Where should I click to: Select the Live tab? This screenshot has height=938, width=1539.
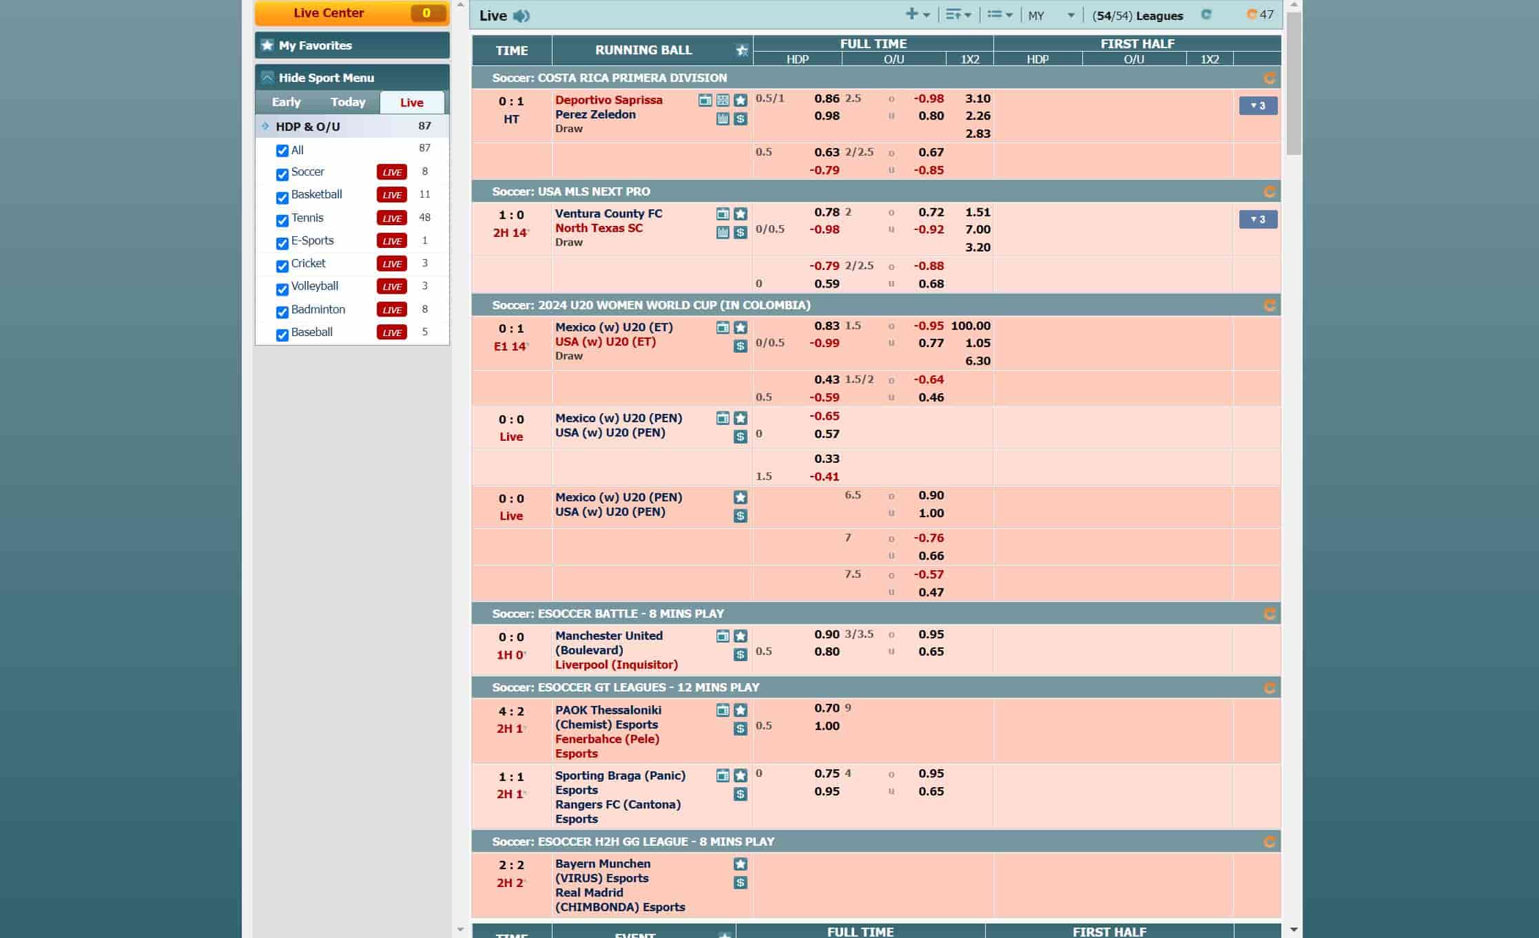(412, 103)
